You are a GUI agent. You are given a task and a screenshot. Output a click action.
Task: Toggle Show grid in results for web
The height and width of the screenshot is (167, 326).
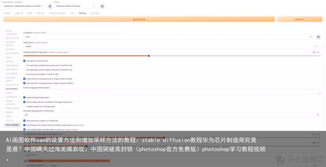(24, 61)
